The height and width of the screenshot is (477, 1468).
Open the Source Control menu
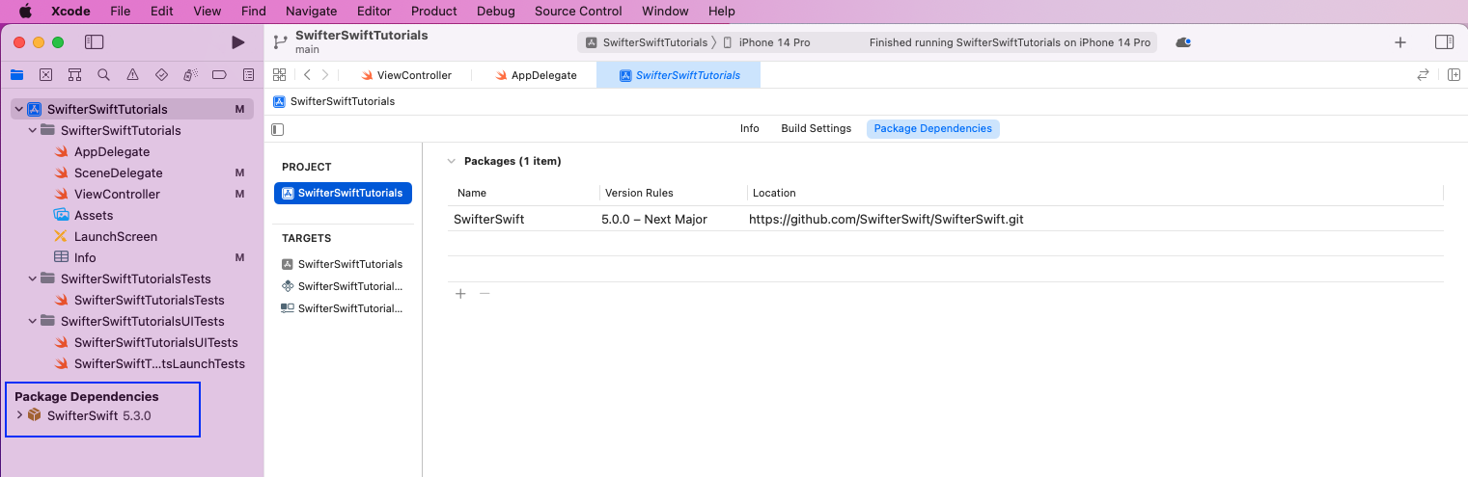click(578, 12)
